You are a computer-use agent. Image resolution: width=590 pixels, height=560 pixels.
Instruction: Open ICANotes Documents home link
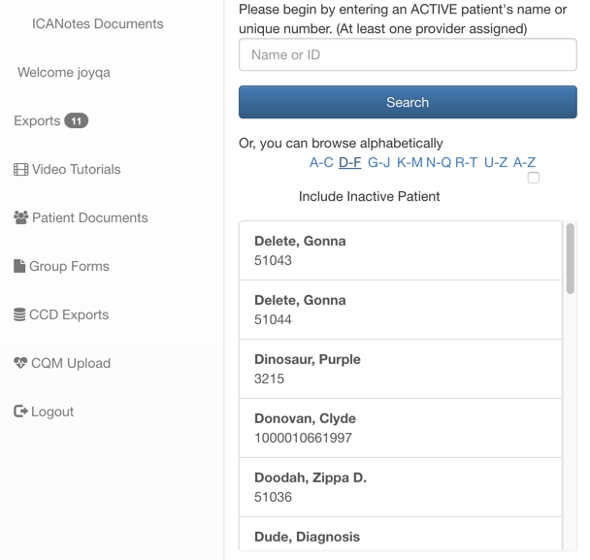coord(97,24)
